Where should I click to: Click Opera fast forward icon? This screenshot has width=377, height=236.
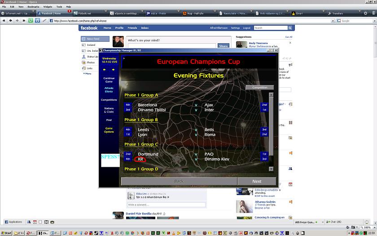[24, 21]
